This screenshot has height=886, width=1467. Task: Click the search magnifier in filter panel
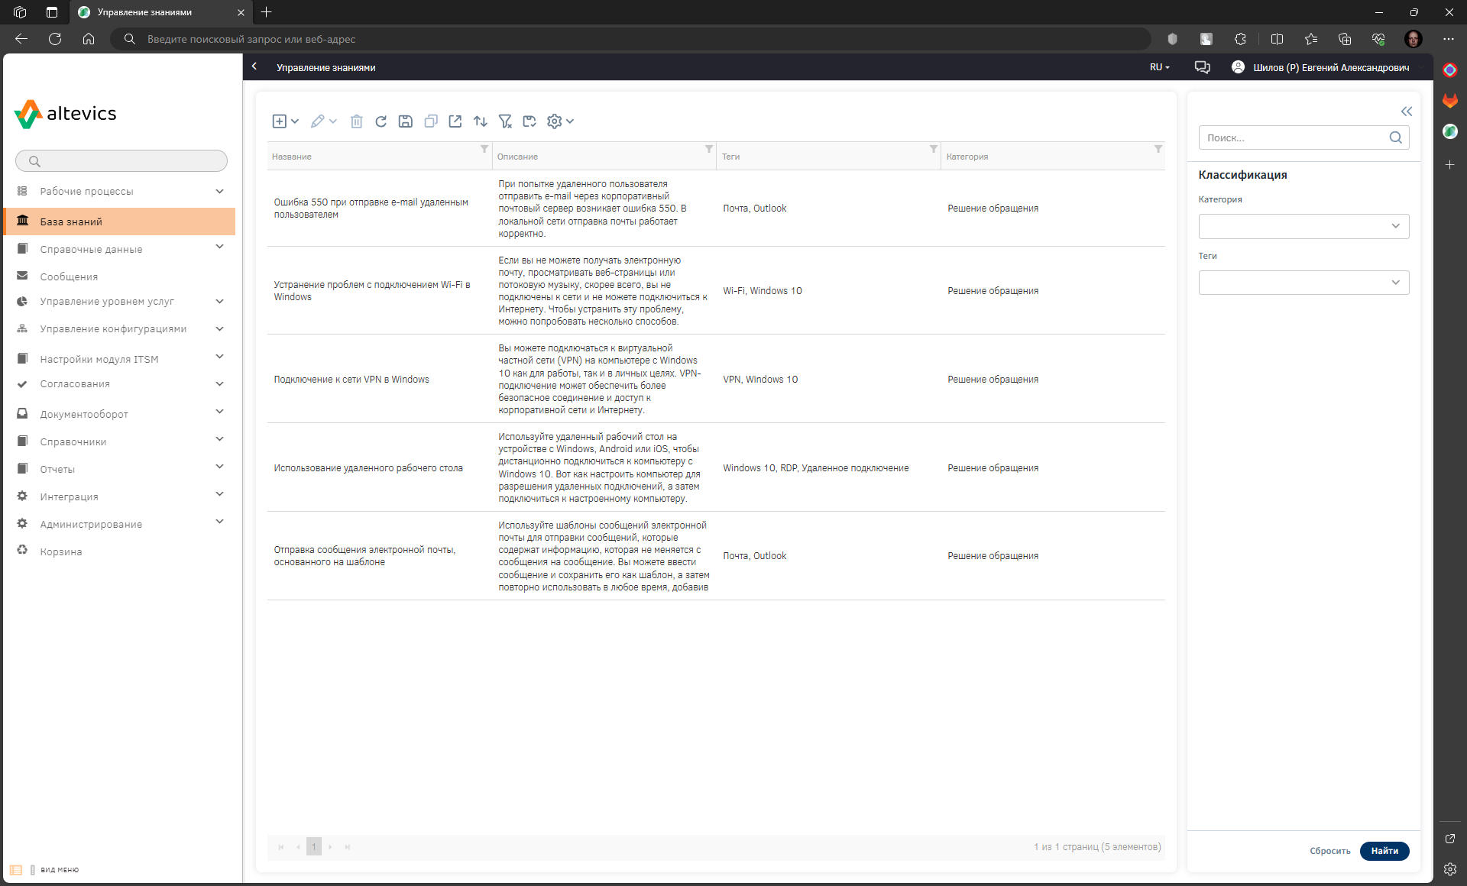pyautogui.click(x=1396, y=137)
